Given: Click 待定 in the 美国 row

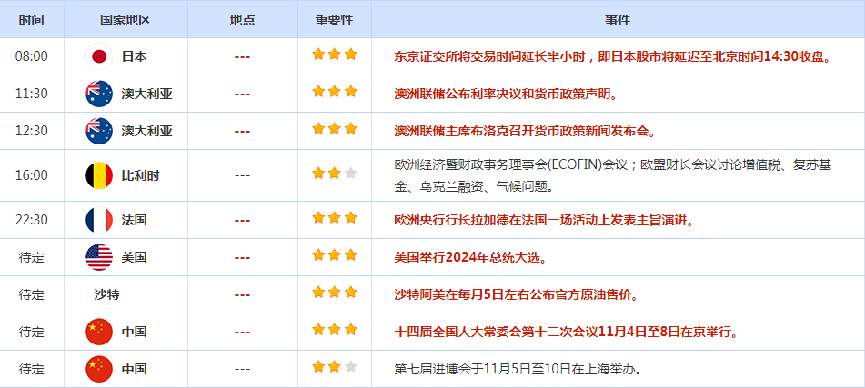Looking at the screenshot, I should coord(32,257).
